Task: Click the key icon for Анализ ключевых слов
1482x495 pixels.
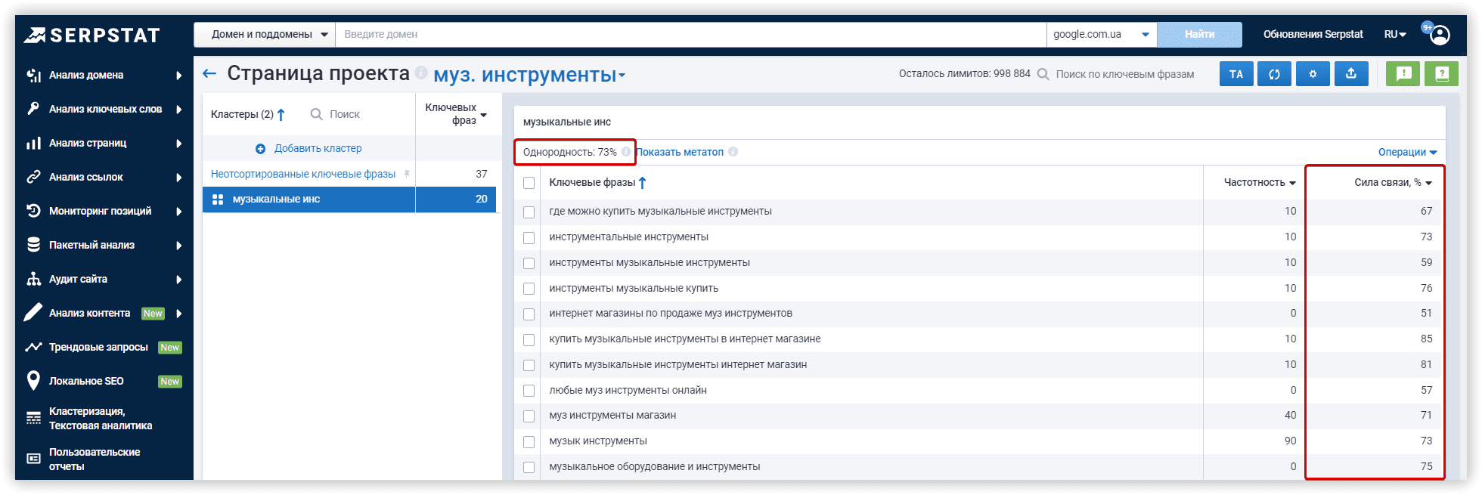Action: [33, 109]
